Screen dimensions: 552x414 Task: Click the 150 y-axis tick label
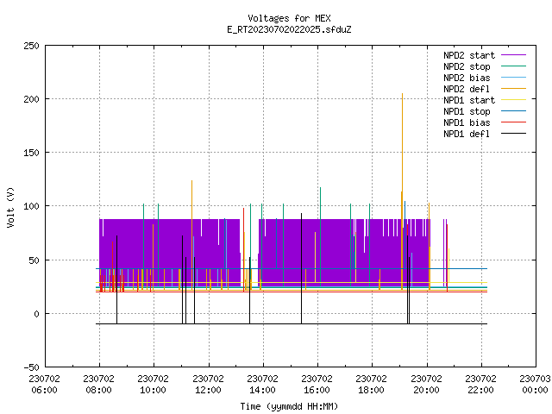[31, 154]
